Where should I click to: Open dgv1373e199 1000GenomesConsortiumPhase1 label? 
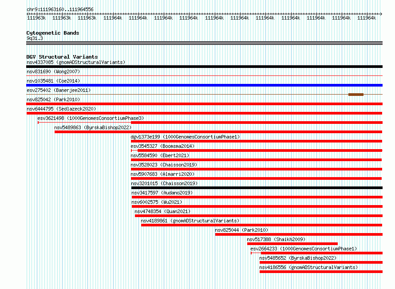click(185, 137)
